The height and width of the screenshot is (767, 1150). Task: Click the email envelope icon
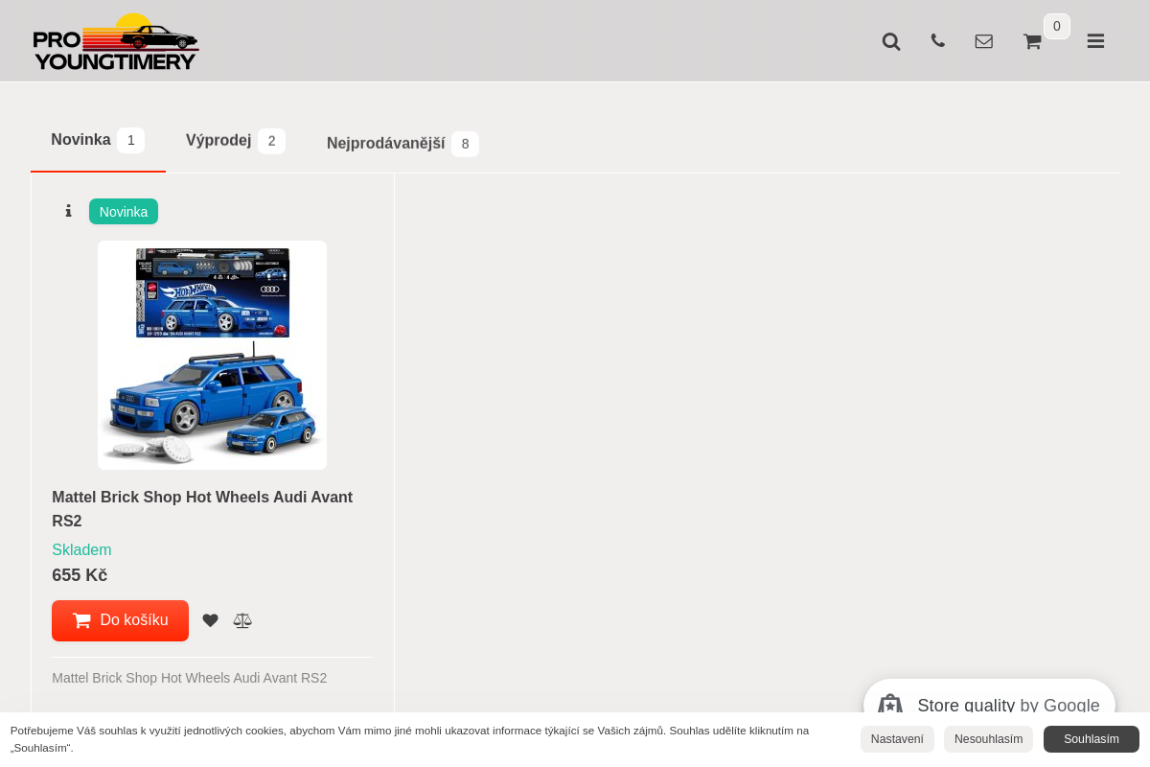(984, 41)
